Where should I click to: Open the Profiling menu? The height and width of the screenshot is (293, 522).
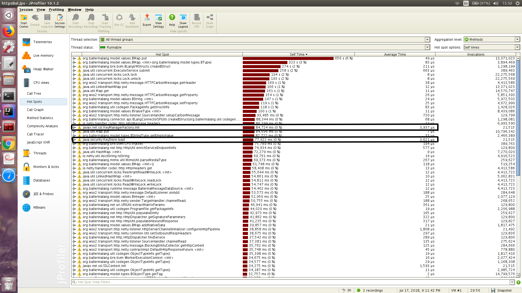(56, 10)
